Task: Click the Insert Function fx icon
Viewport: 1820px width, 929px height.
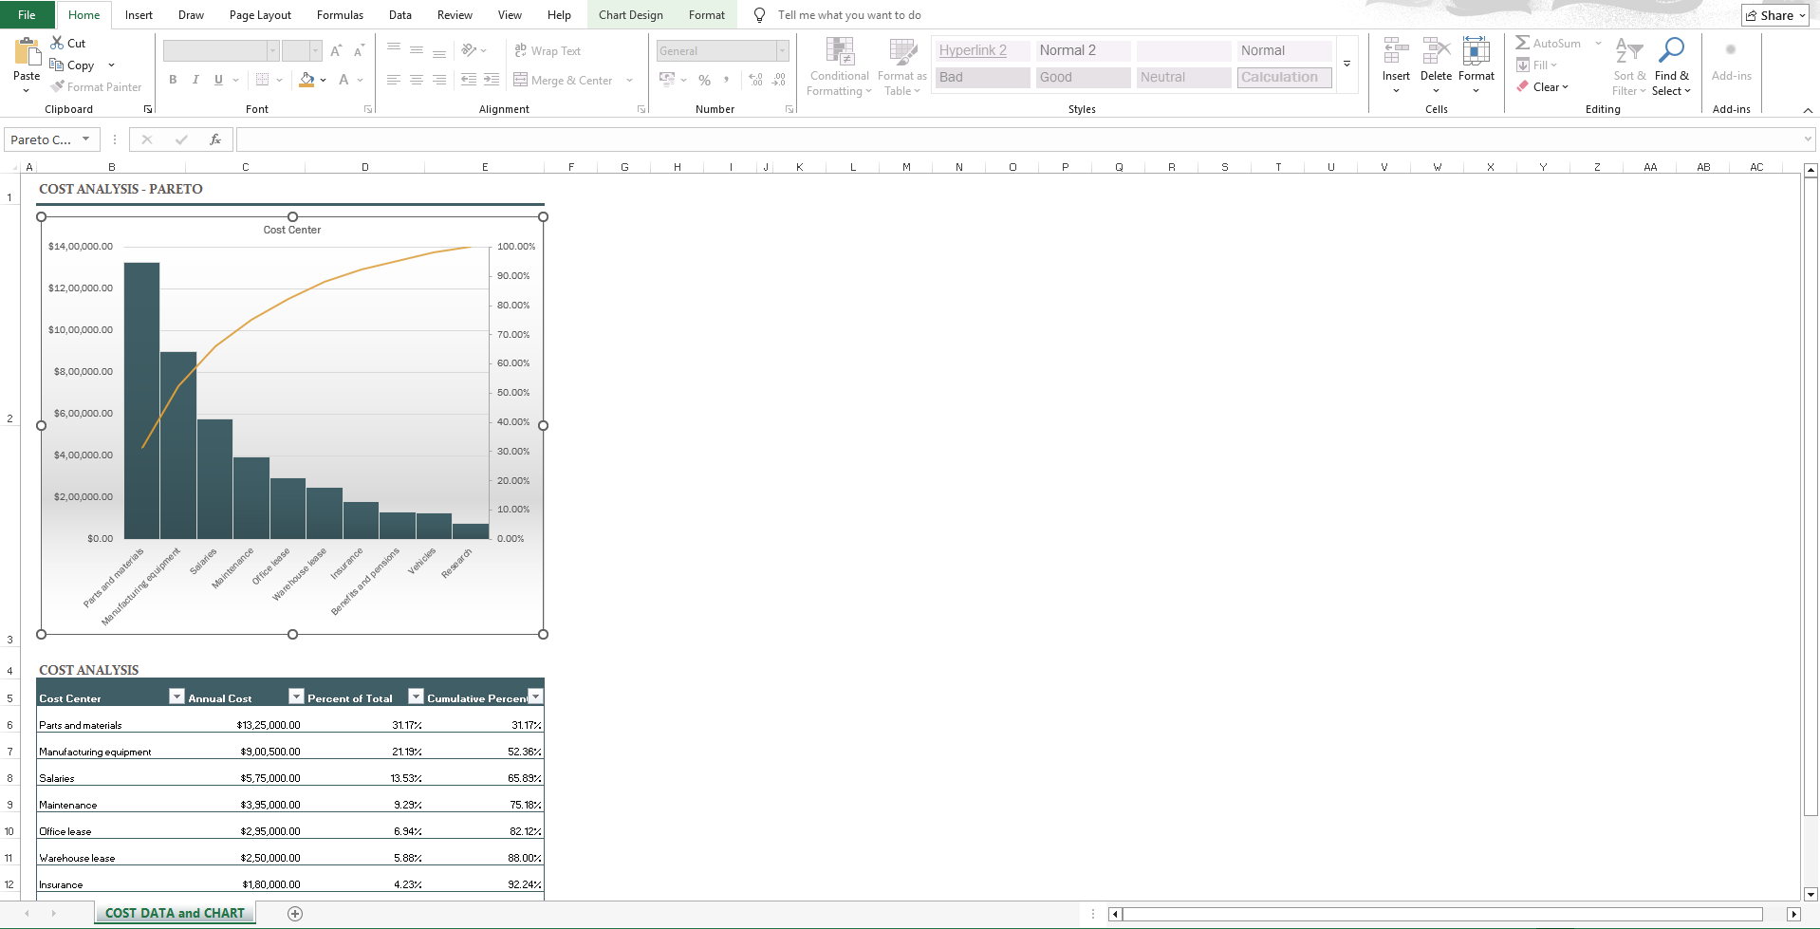Action: (x=215, y=139)
